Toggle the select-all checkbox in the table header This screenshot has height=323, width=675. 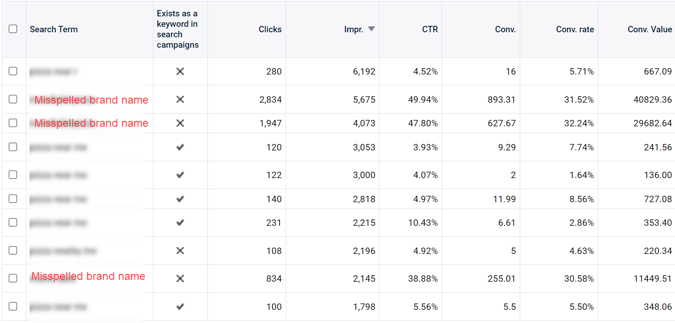(13, 29)
